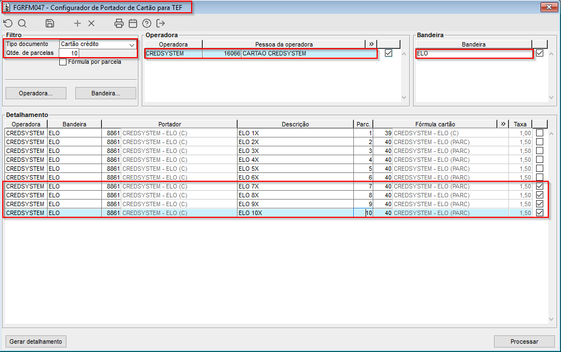Click down arrow of Detalhamento scrollbar
This screenshot has height=352, width=561.
click(x=552, y=319)
